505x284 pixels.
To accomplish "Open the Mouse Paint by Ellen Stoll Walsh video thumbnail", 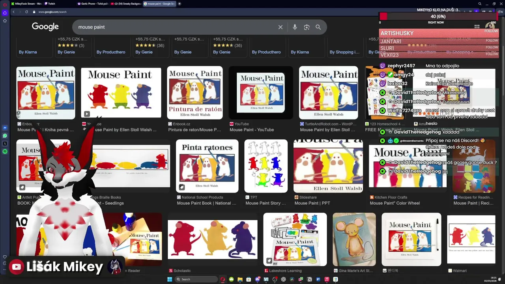I will point(121,93).
